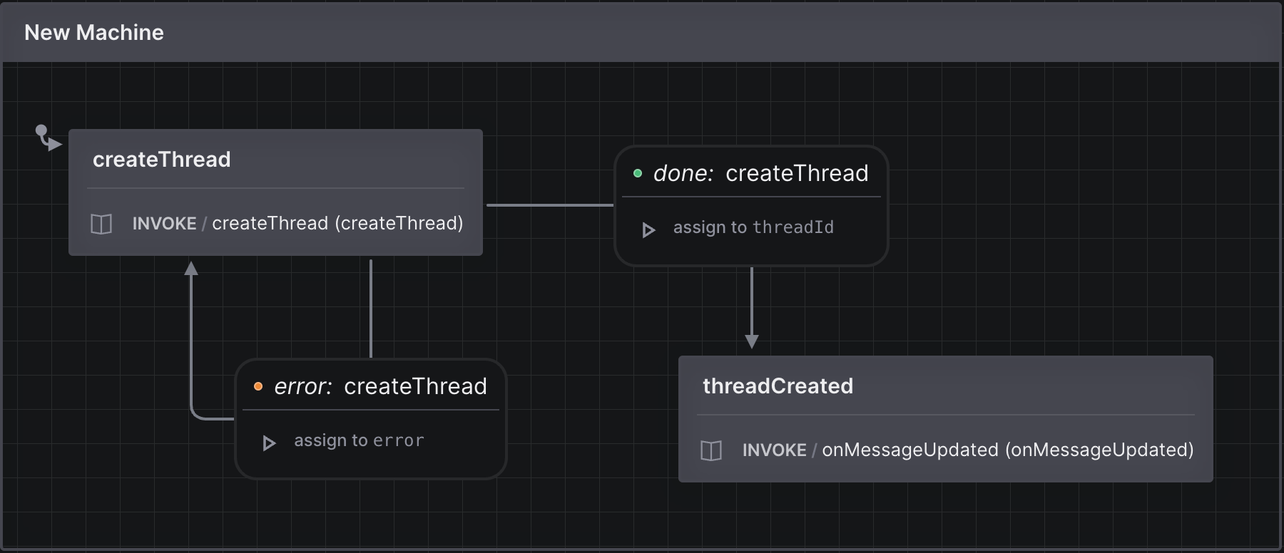Click the line between createThread and the done event
The height and width of the screenshot is (553, 1284).
pyautogui.click(x=550, y=205)
